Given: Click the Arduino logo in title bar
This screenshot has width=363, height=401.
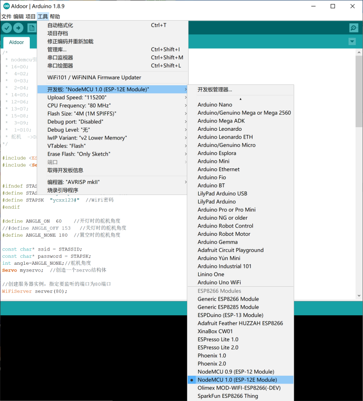Looking at the screenshot, I should point(6,6).
